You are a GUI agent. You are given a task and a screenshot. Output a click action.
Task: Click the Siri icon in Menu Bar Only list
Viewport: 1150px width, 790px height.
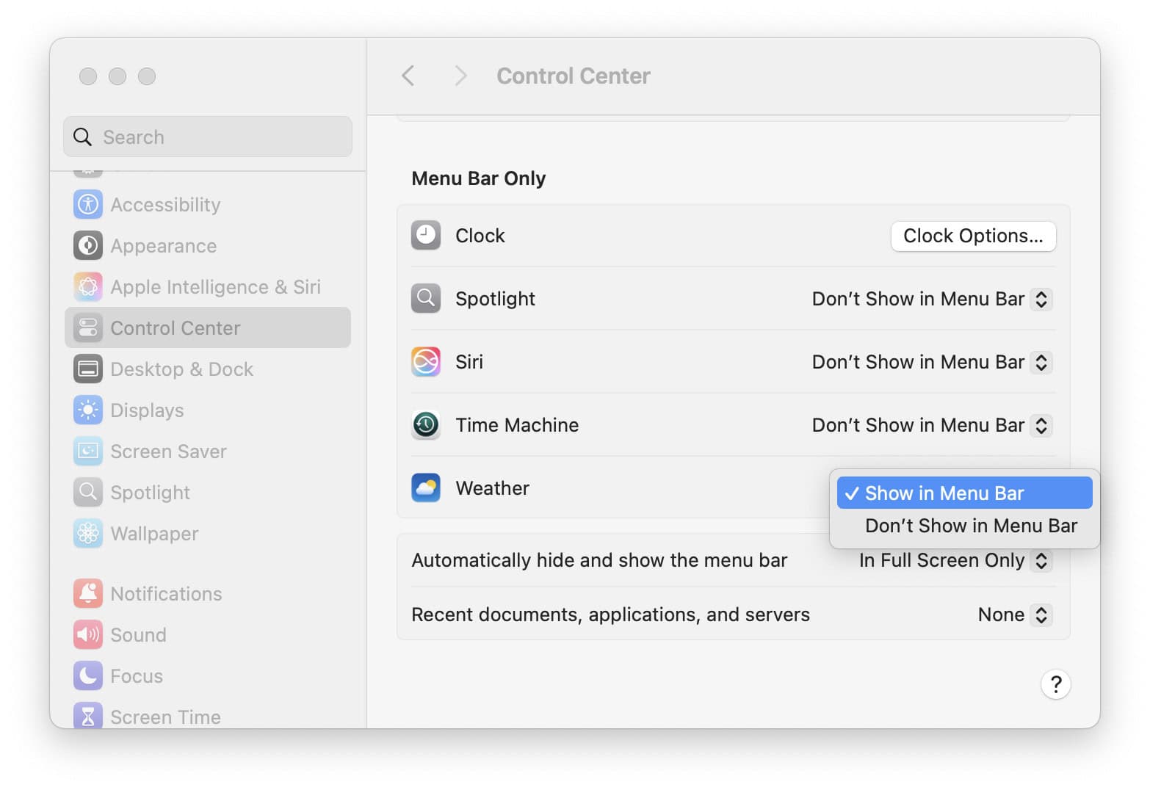pos(425,362)
